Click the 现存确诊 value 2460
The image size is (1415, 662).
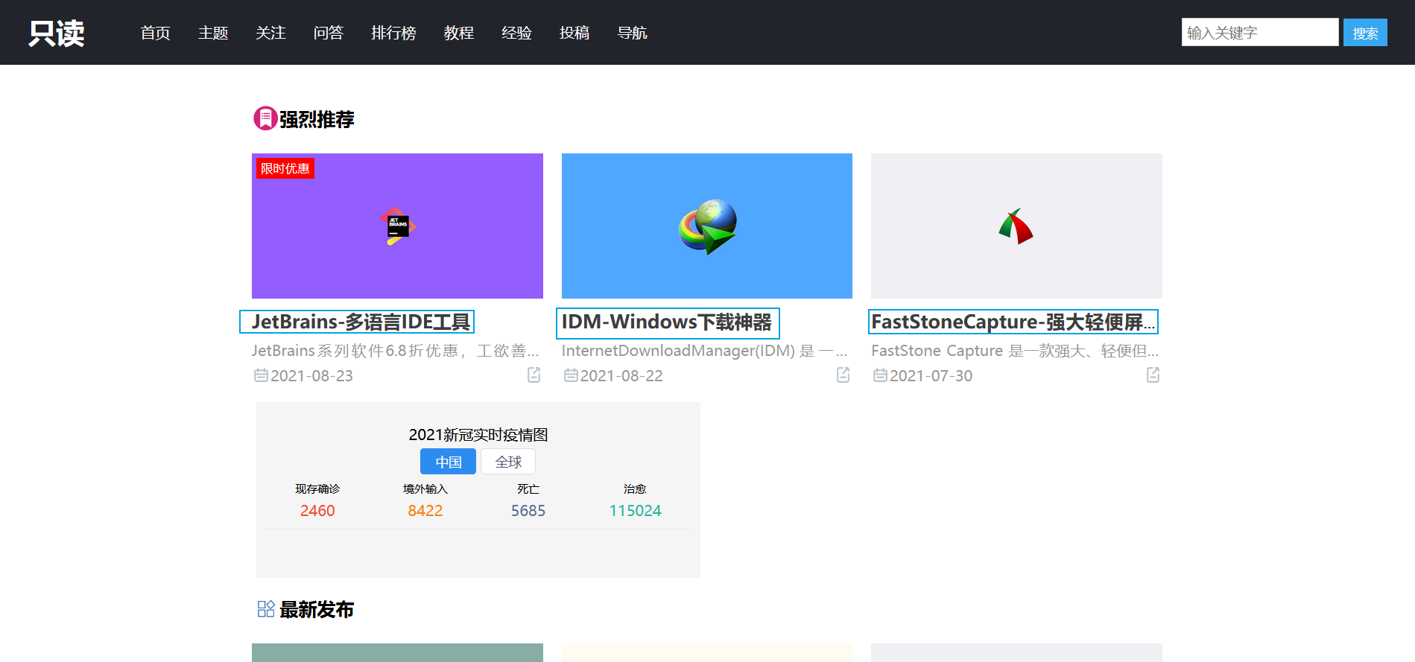click(x=317, y=511)
